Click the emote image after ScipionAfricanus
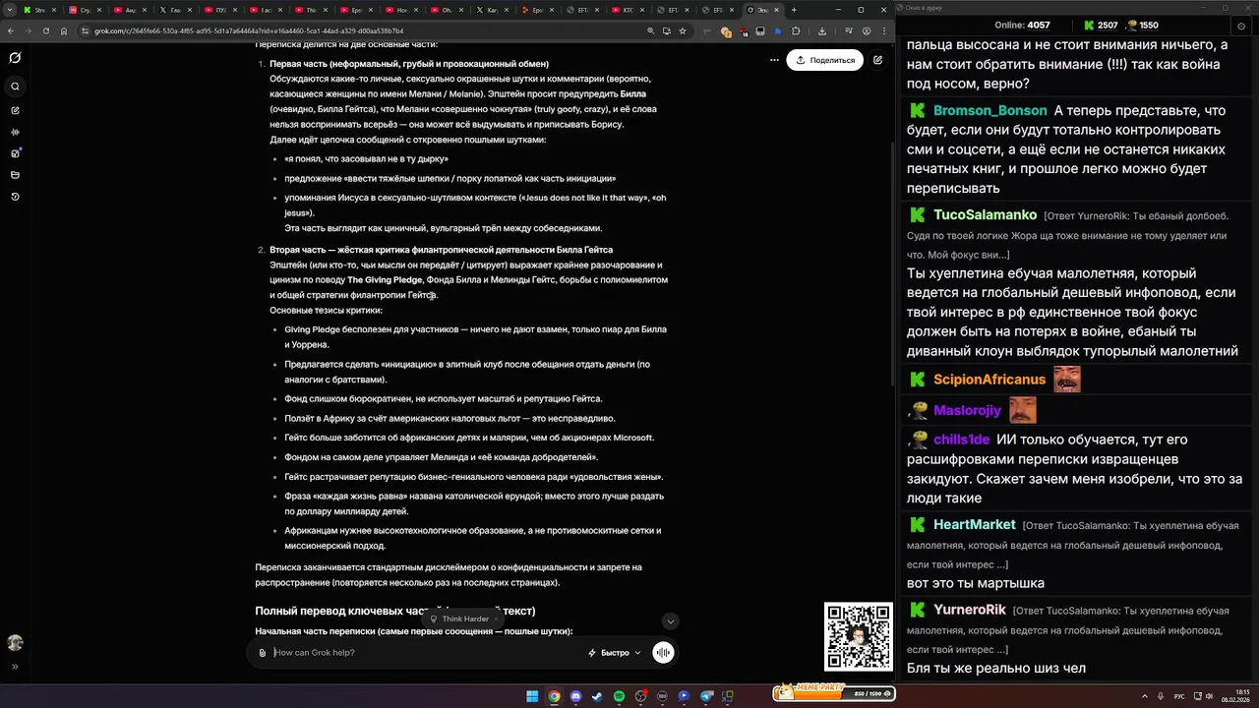The height and width of the screenshot is (708, 1259). point(1067,380)
